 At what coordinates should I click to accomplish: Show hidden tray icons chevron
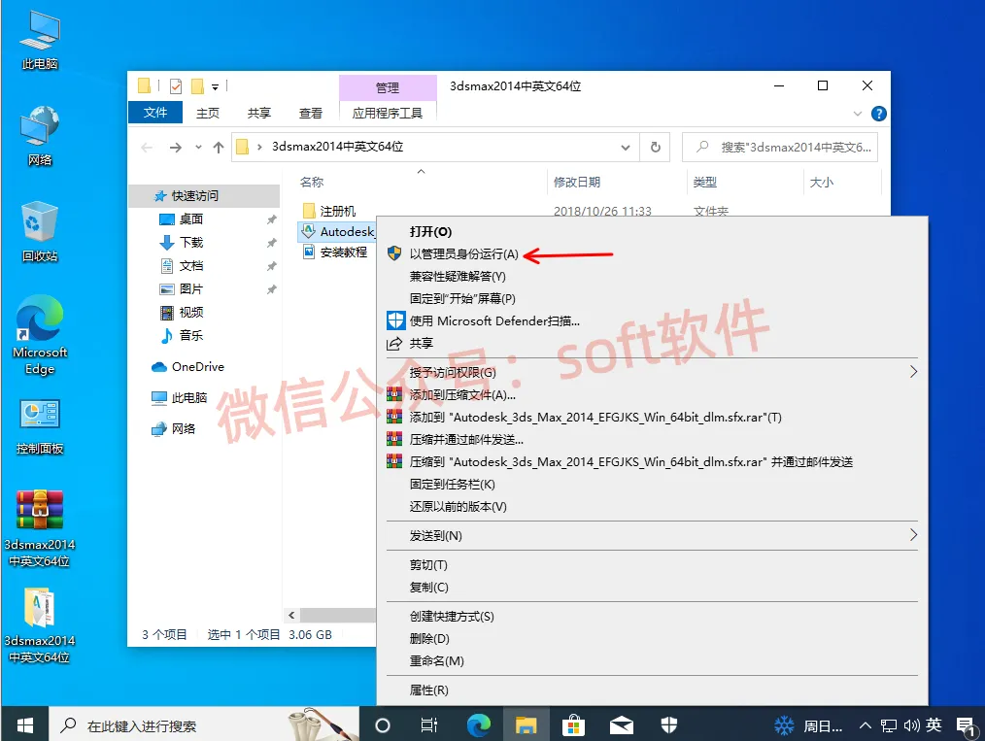point(865,725)
